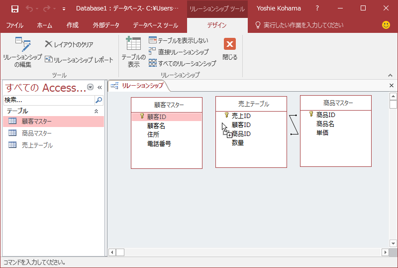Select 顧客ID field in 顧客マスター

[167, 117]
